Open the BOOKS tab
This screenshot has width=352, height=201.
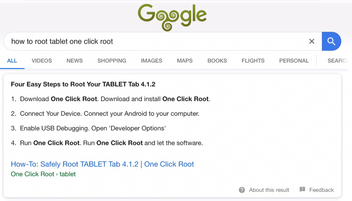tap(217, 60)
